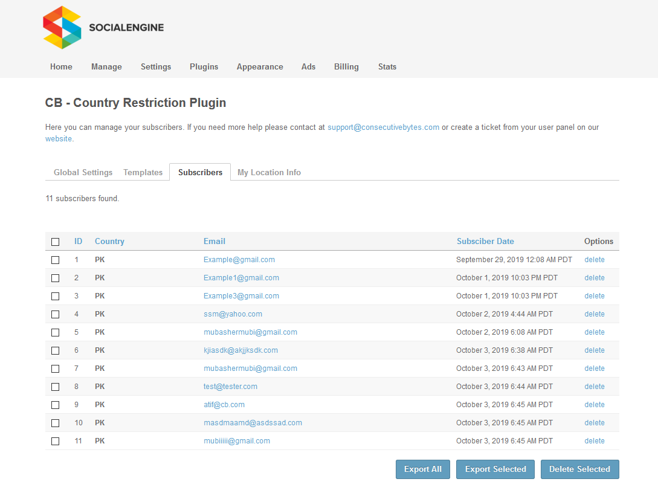
Task: Open the Templates tab
Action: click(x=143, y=173)
